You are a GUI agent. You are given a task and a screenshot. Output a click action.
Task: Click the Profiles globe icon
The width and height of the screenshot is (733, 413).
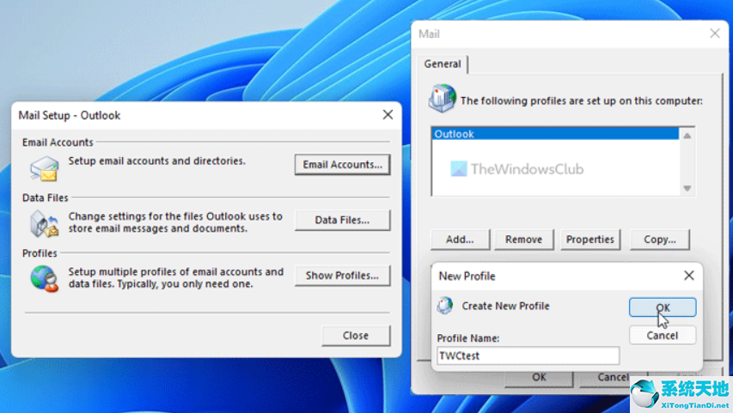tap(44, 278)
